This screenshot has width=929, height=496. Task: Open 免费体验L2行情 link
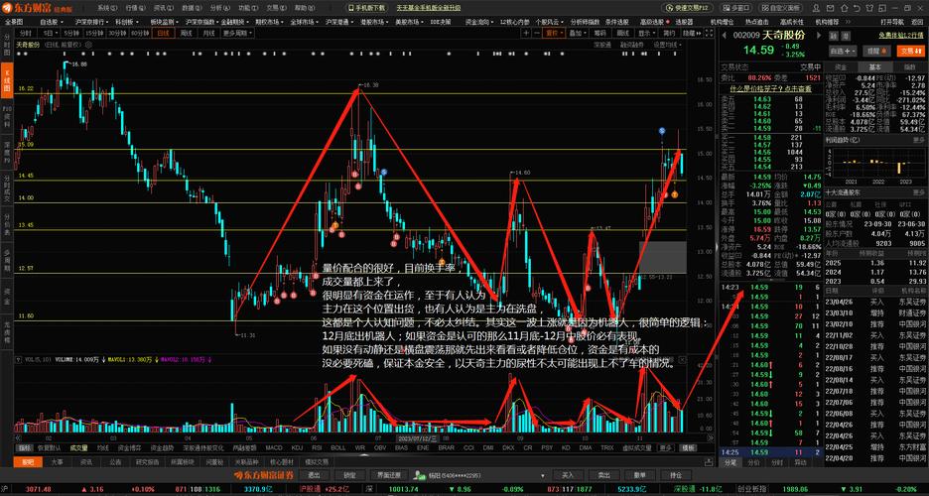(900, 35)
